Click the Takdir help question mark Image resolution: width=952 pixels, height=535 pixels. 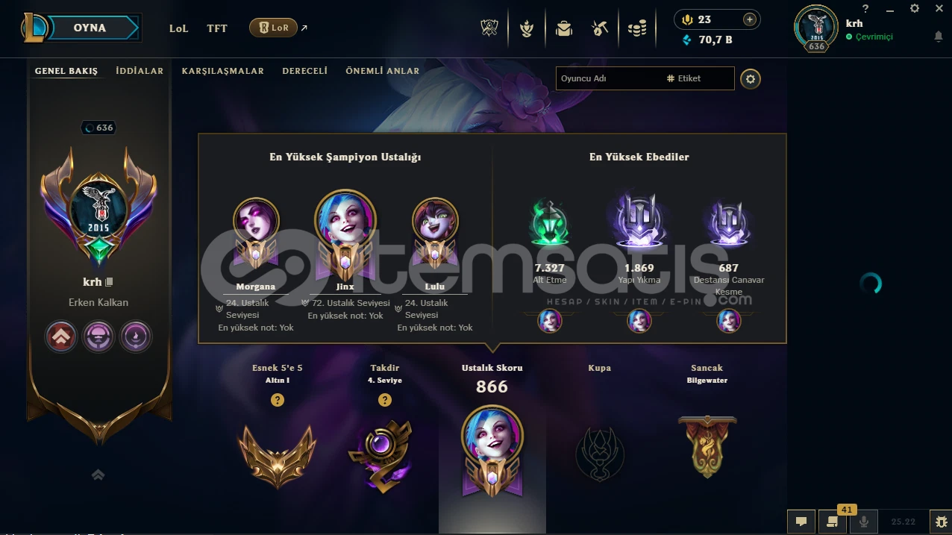pos(385,400)
